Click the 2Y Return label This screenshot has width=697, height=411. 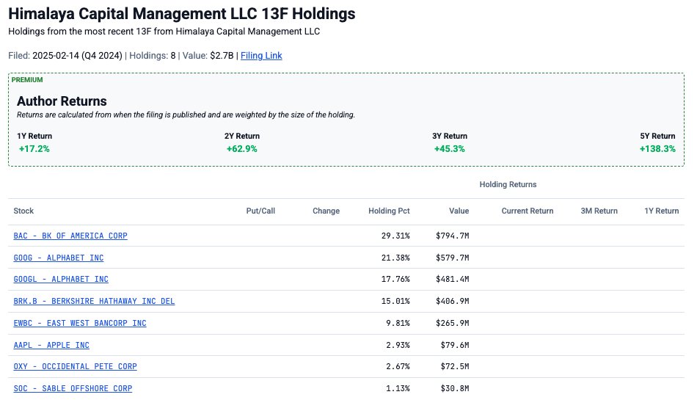pos(242,136)
